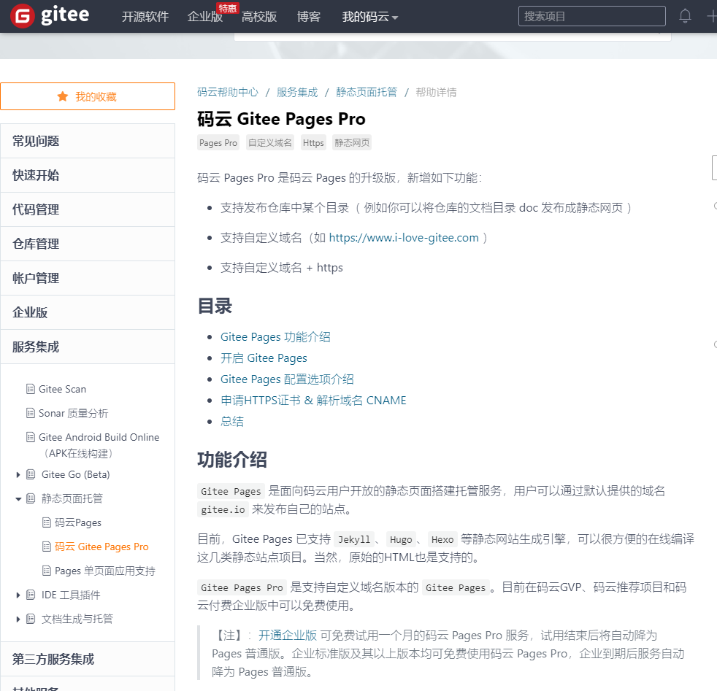Viewport: 717px width, 691px height.
Task: Expand the 仓库管理 sidebar section
Action: [88, 244]
